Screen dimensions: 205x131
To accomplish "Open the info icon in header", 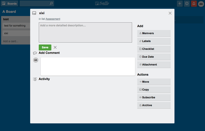I will click(187, 4).
